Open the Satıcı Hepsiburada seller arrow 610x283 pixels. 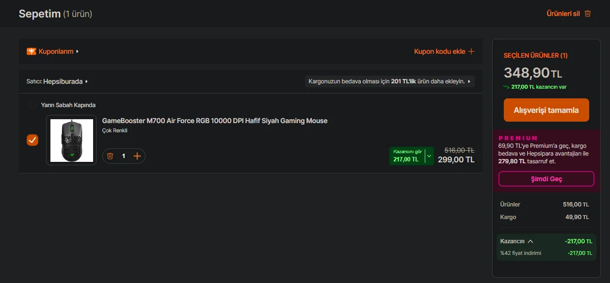[x=86, y=81]
